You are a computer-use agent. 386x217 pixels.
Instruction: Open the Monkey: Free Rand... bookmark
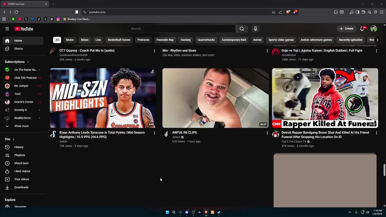pos(77,19)
